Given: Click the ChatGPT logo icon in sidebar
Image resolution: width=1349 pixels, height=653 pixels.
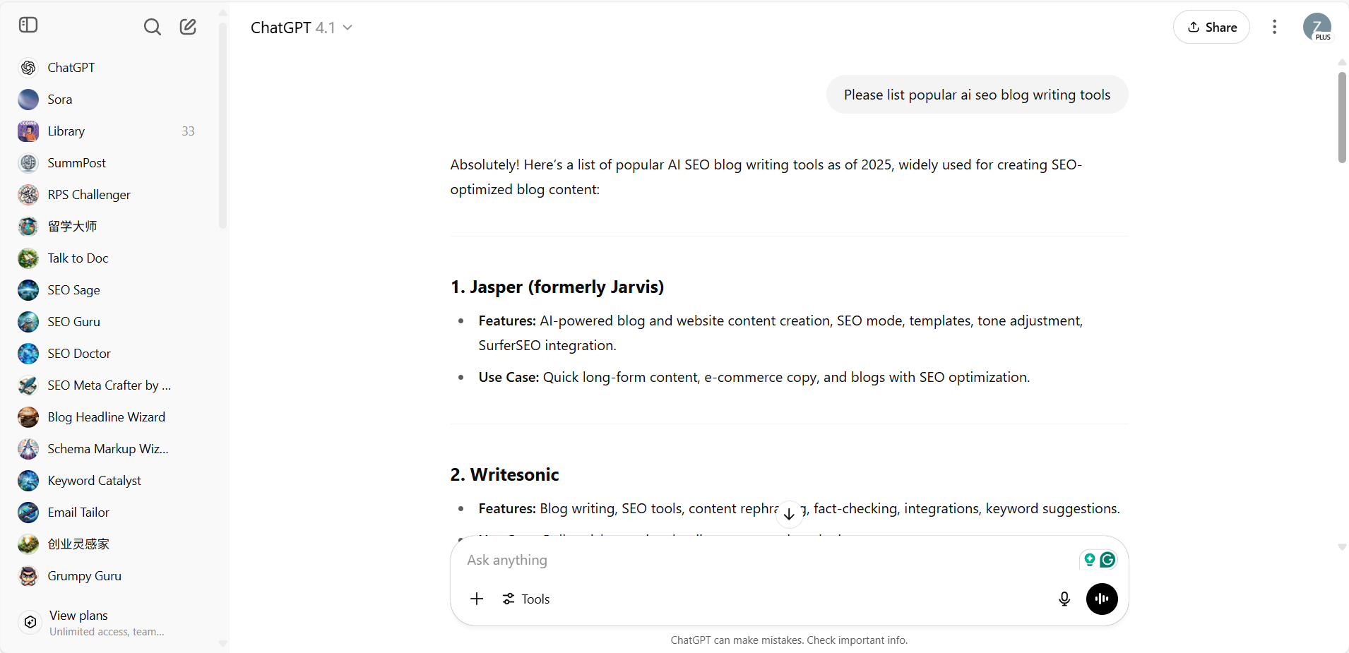Looking at the screenshot, I should pos(28,68).
